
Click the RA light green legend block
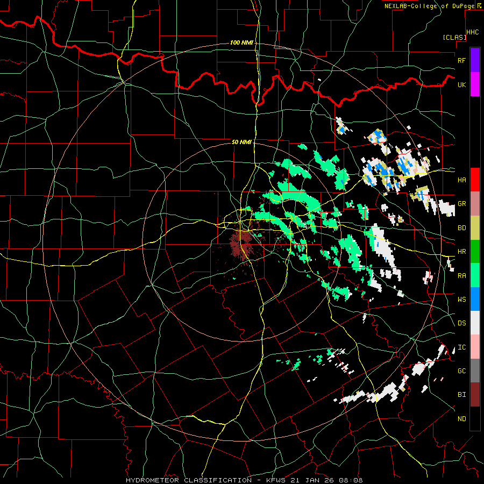tap(475, 275)
